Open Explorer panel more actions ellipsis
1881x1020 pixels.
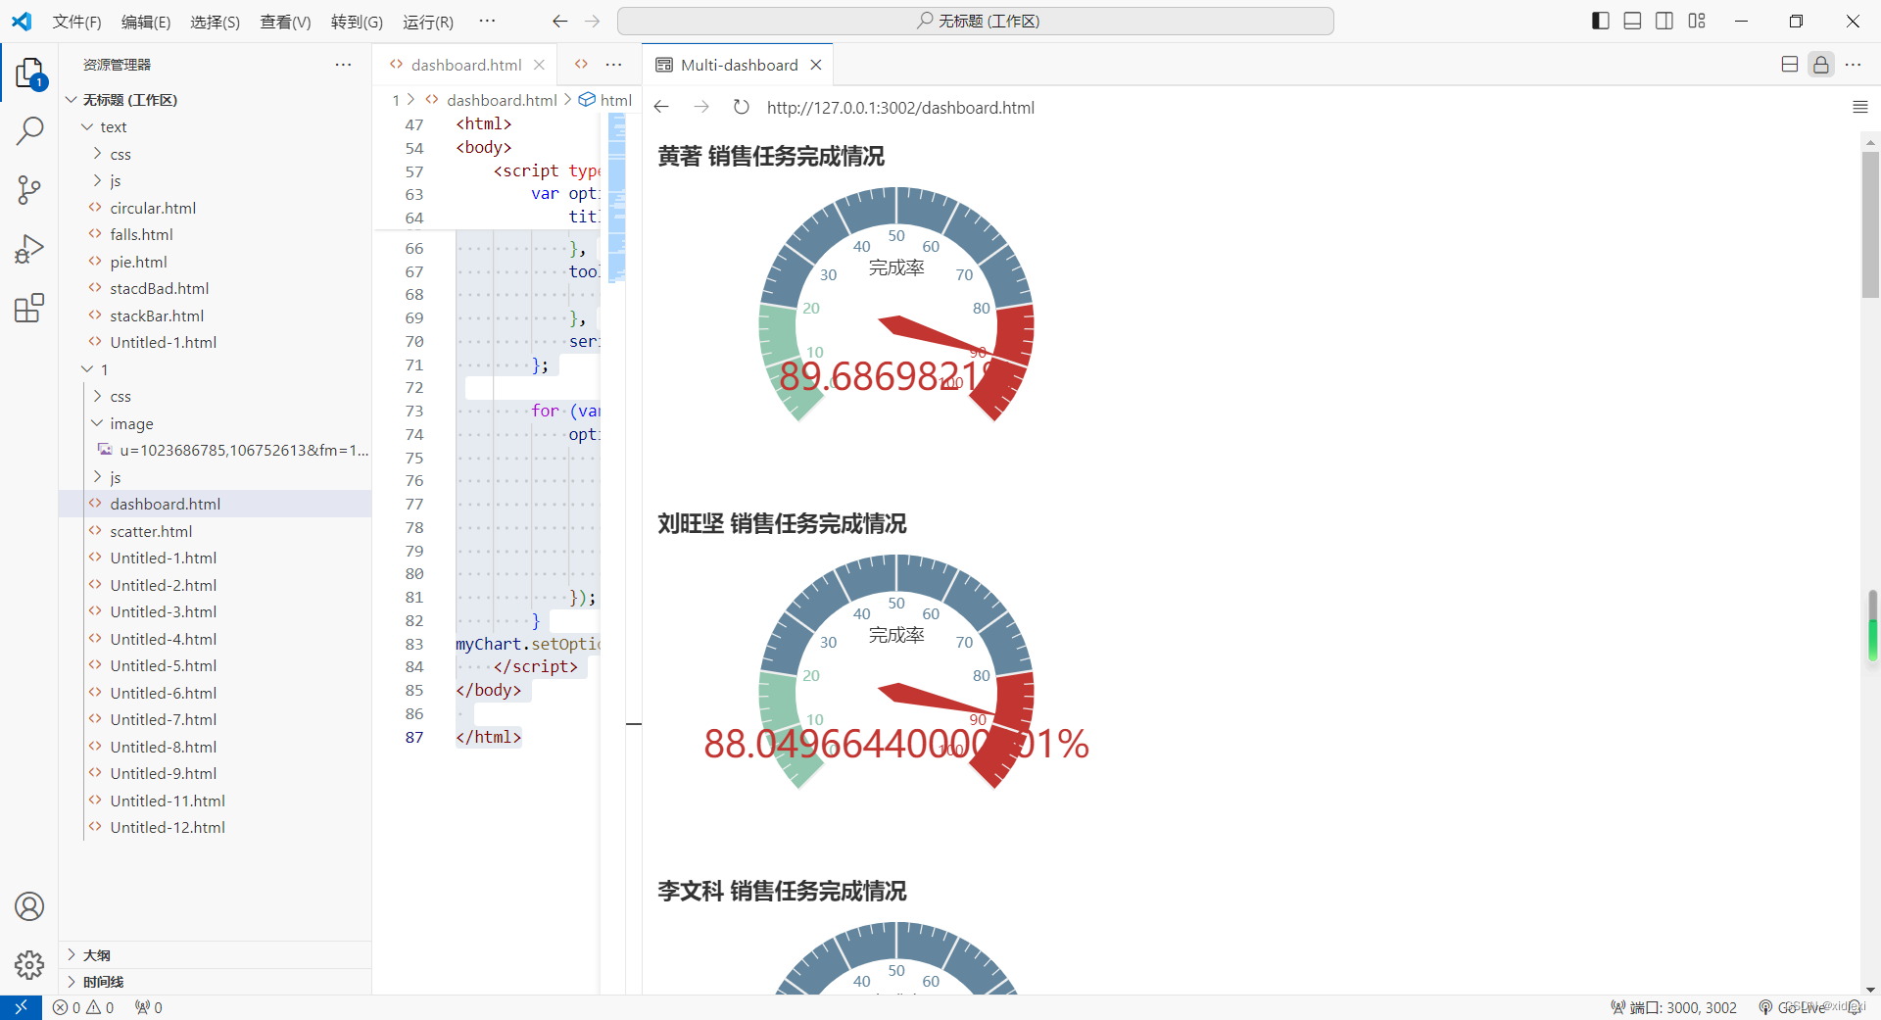tap(343, 65)
